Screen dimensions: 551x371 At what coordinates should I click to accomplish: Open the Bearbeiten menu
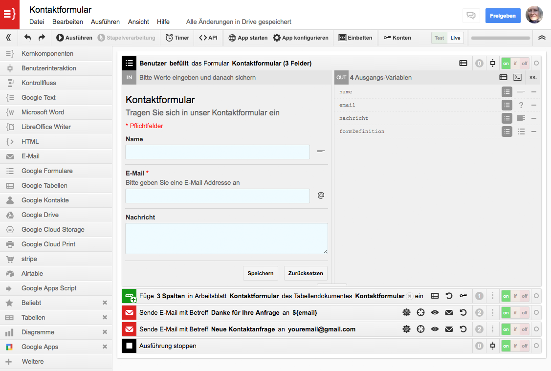(67, 22)
